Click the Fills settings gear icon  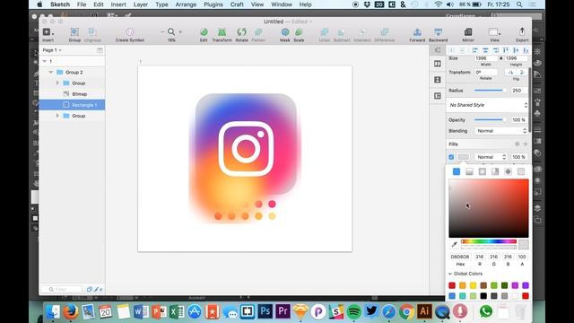pyautogui.click(x=517, y=144)
